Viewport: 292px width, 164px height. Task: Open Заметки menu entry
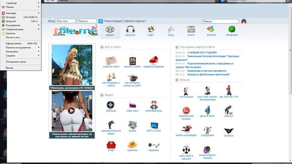[x=21, y=33]
